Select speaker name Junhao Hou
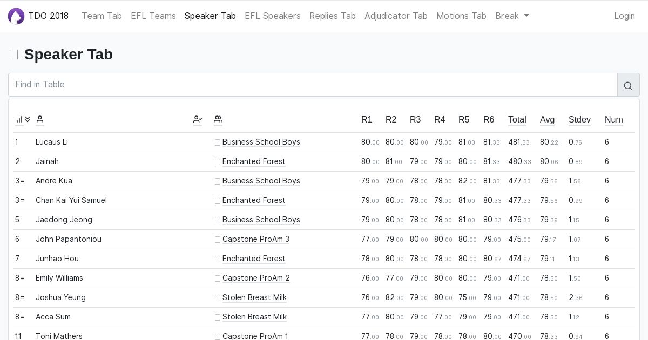 click(x=57, y=259)
